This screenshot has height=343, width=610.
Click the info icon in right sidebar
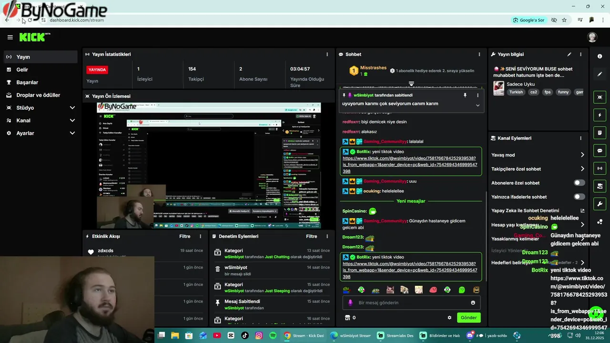click(600, 56)
